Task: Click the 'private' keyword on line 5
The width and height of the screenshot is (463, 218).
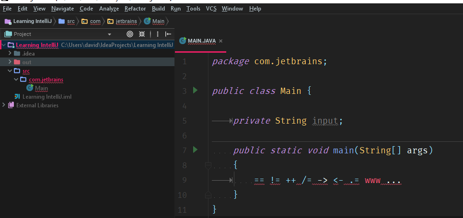Action: tap(252, 121)
